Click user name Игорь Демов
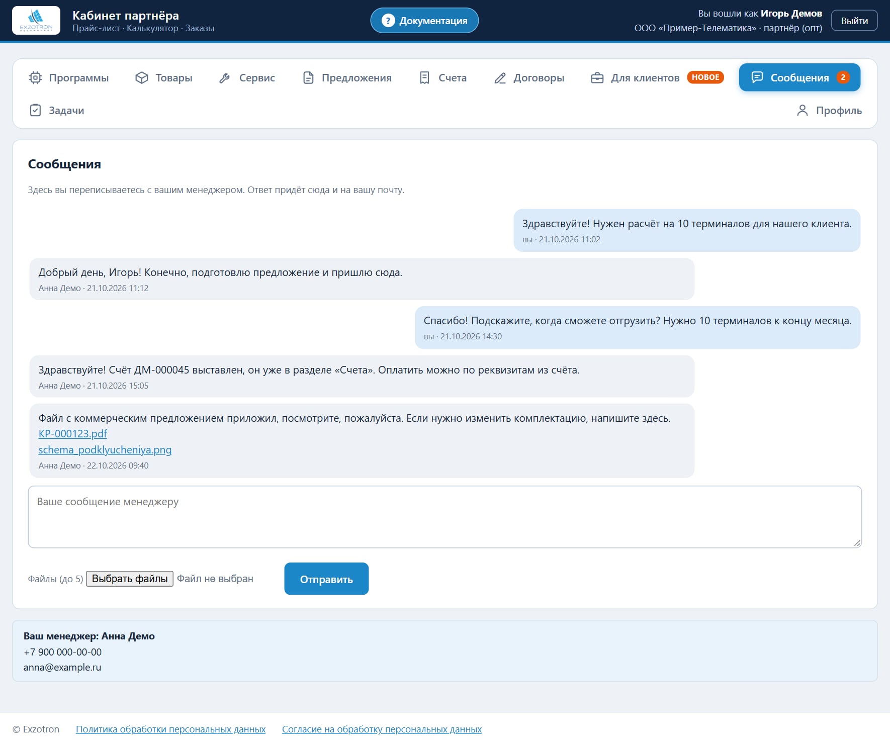This screenshot has height=745, width=890. (791, 14)
